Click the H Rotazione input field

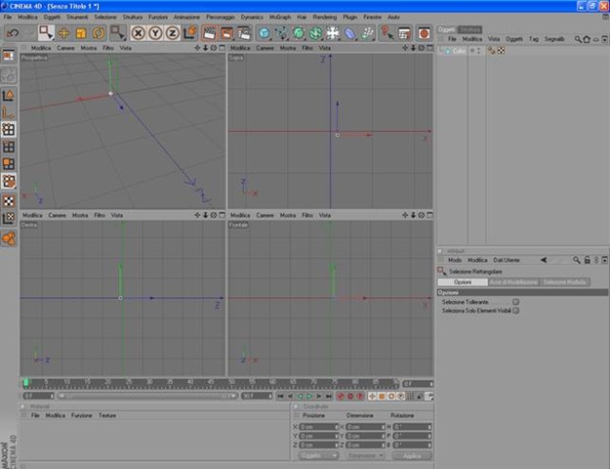412,427
